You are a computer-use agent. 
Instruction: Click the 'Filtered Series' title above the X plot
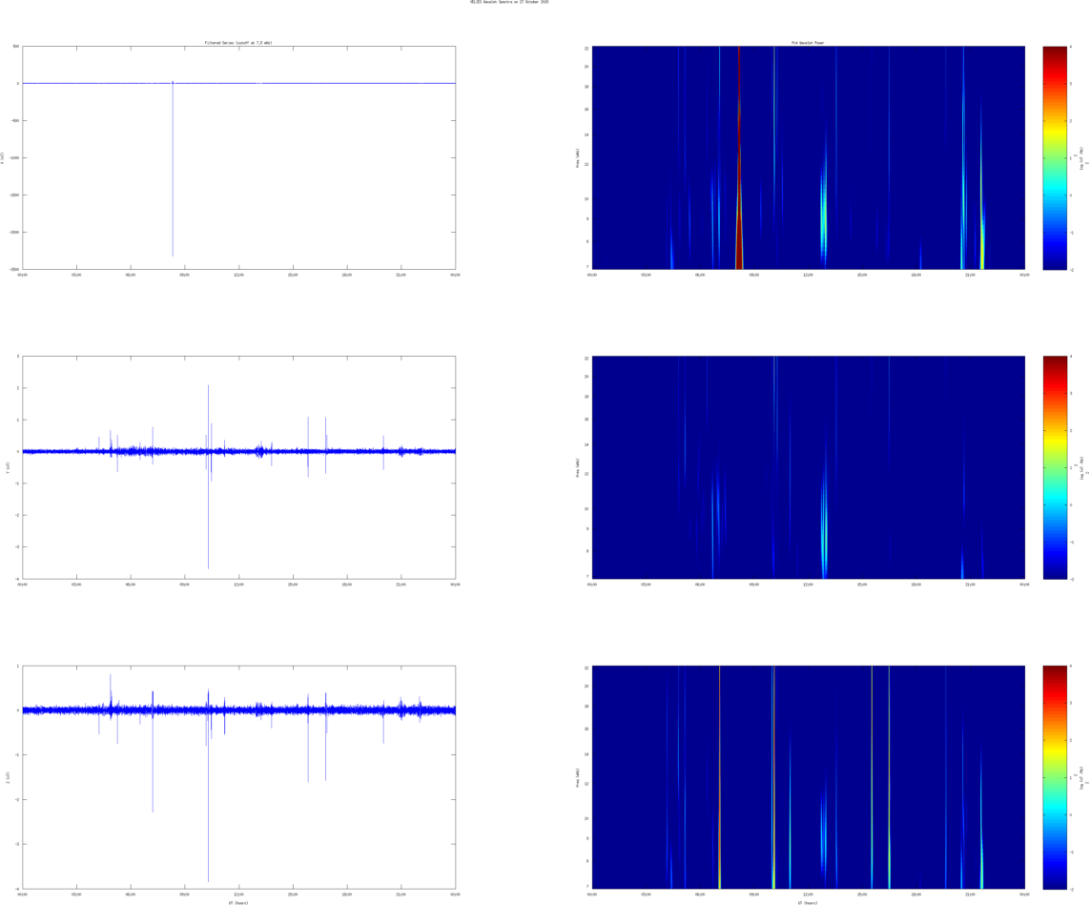(x=238, y=43)
